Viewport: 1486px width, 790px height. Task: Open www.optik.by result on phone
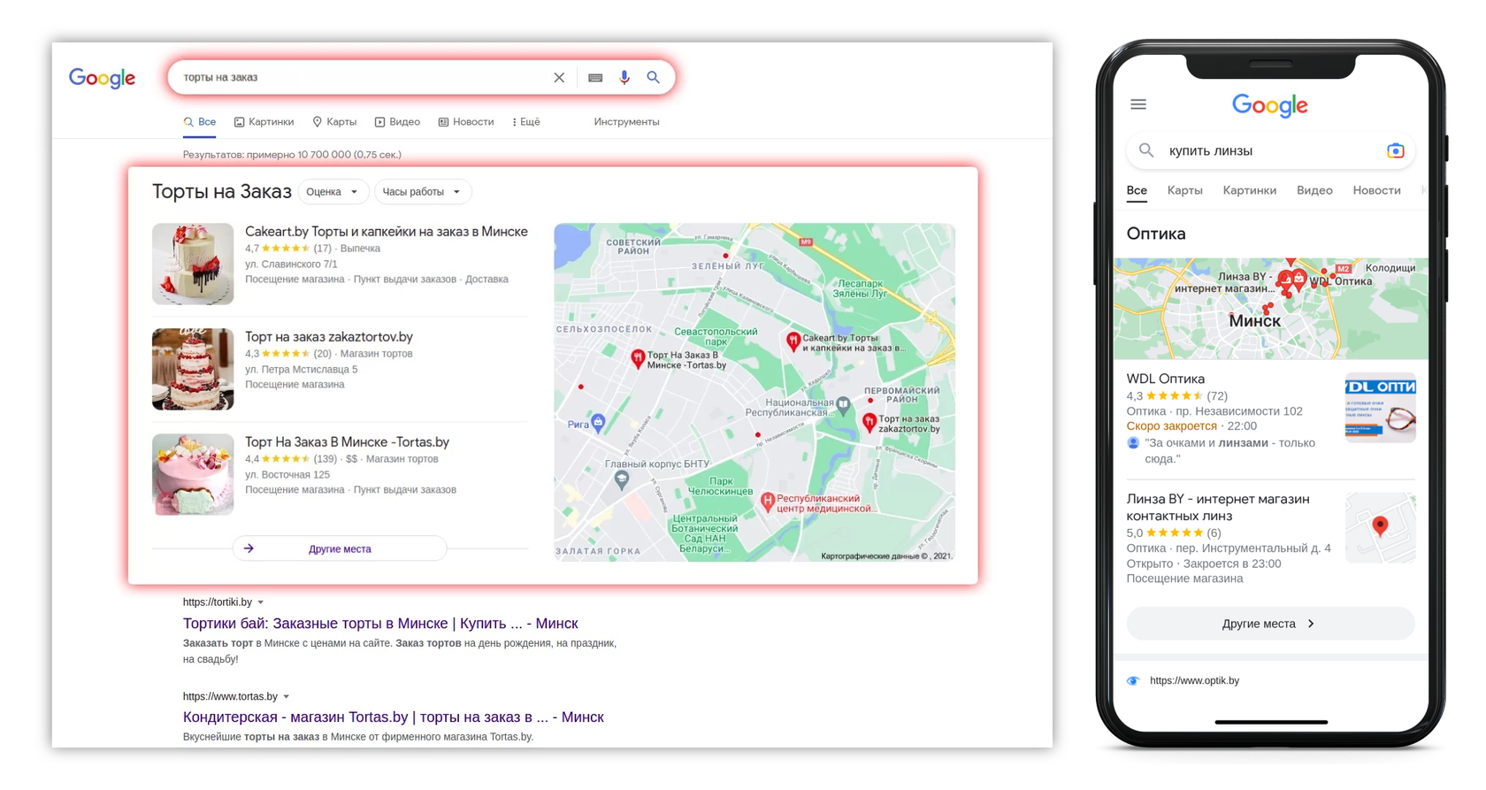1194,681
